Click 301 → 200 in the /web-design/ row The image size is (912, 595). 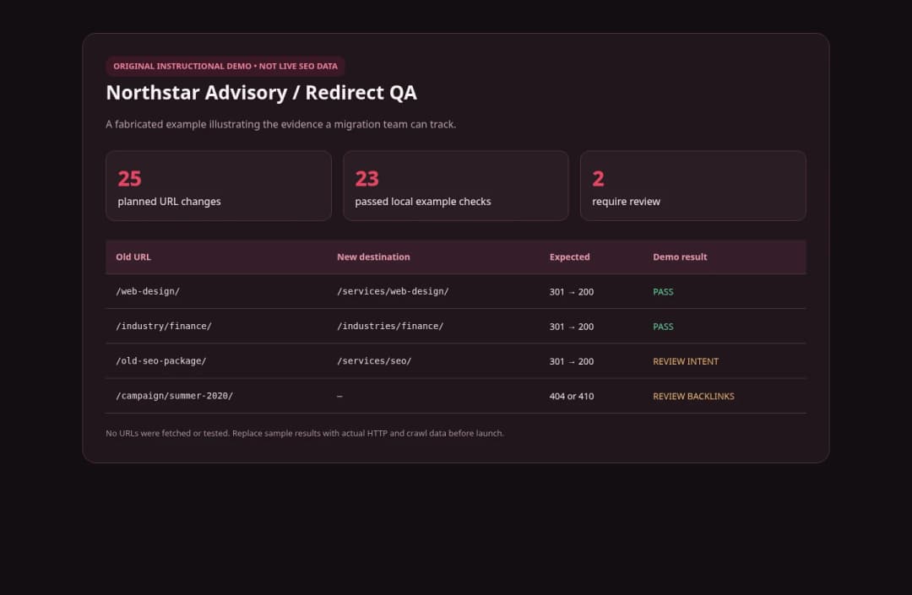click(x=571, y=292)
